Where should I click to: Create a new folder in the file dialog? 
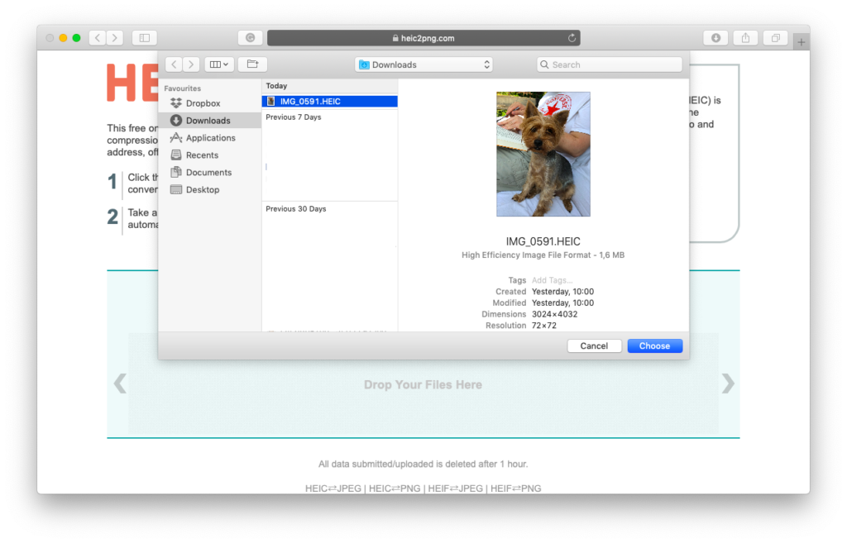pos(252,64)
